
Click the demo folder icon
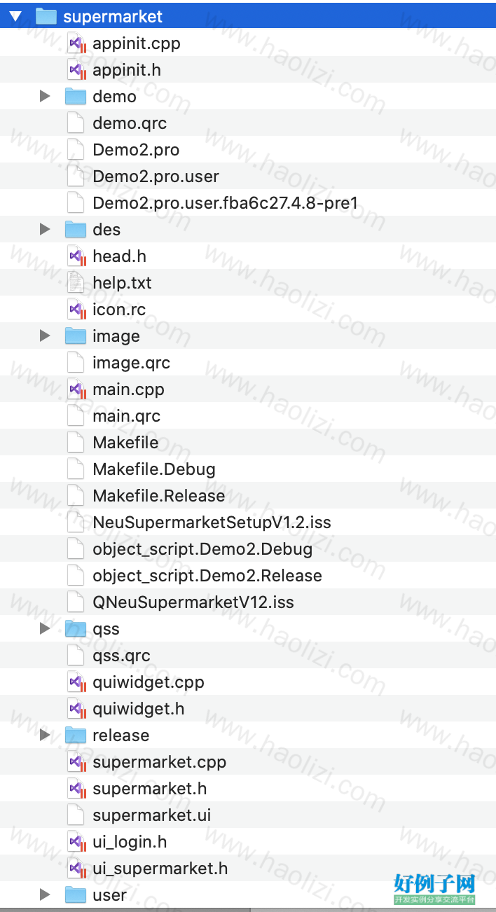[76, 97]
